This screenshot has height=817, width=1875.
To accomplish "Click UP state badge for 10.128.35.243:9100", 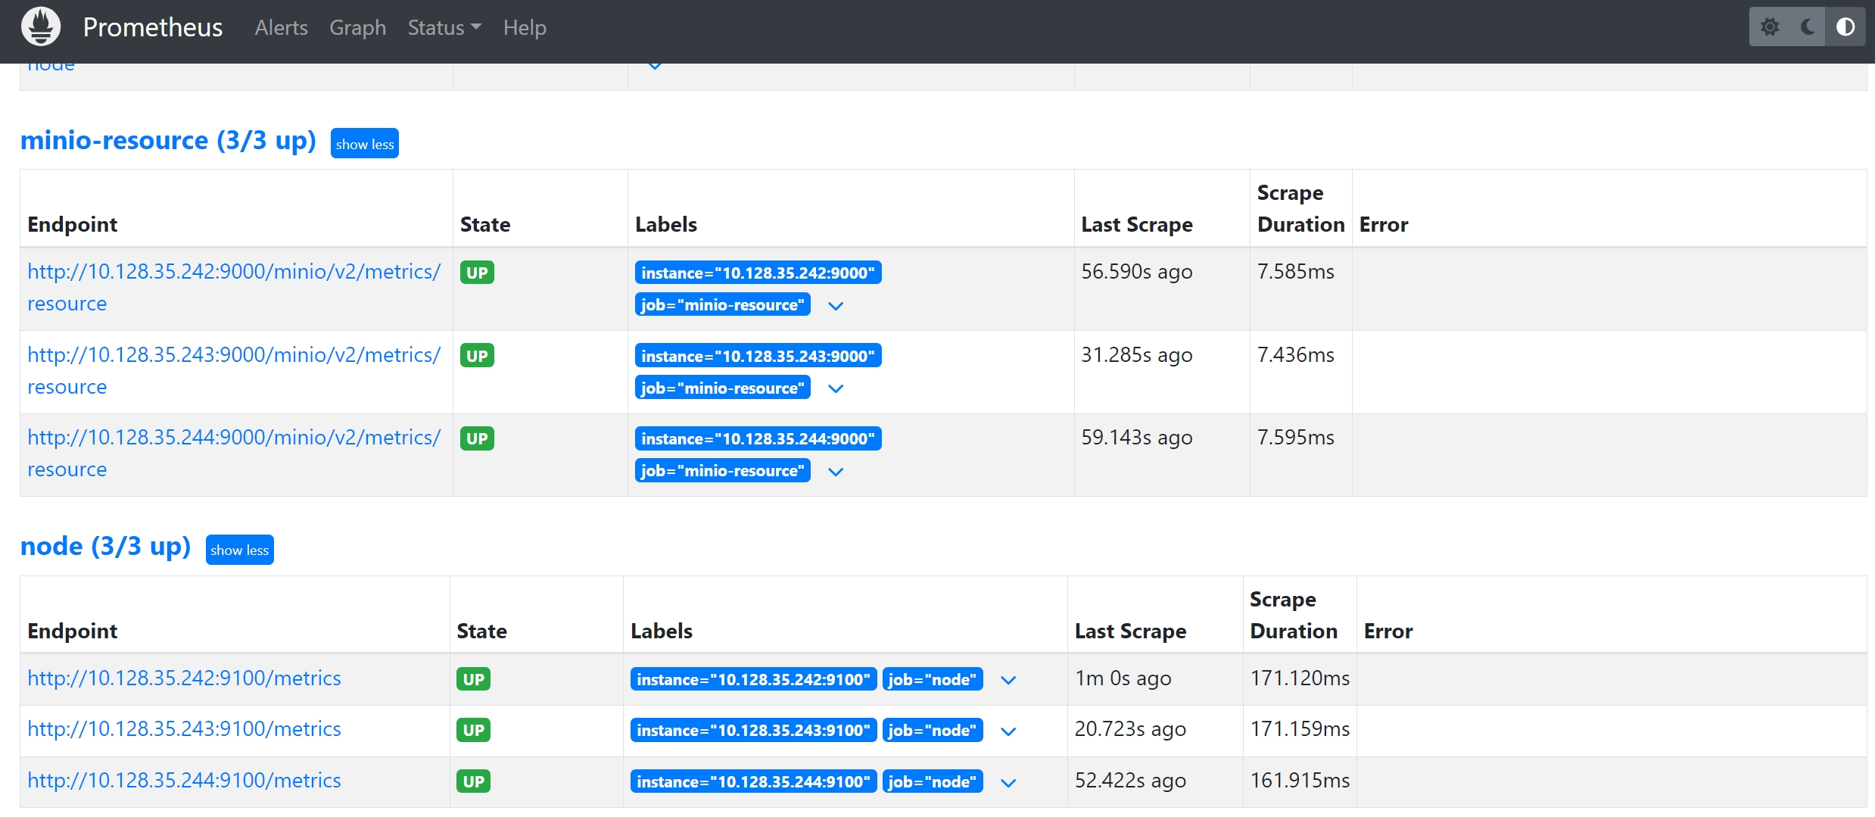I will (x=474, y=730).
